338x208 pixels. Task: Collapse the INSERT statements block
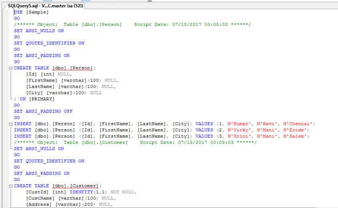(11, 124)
